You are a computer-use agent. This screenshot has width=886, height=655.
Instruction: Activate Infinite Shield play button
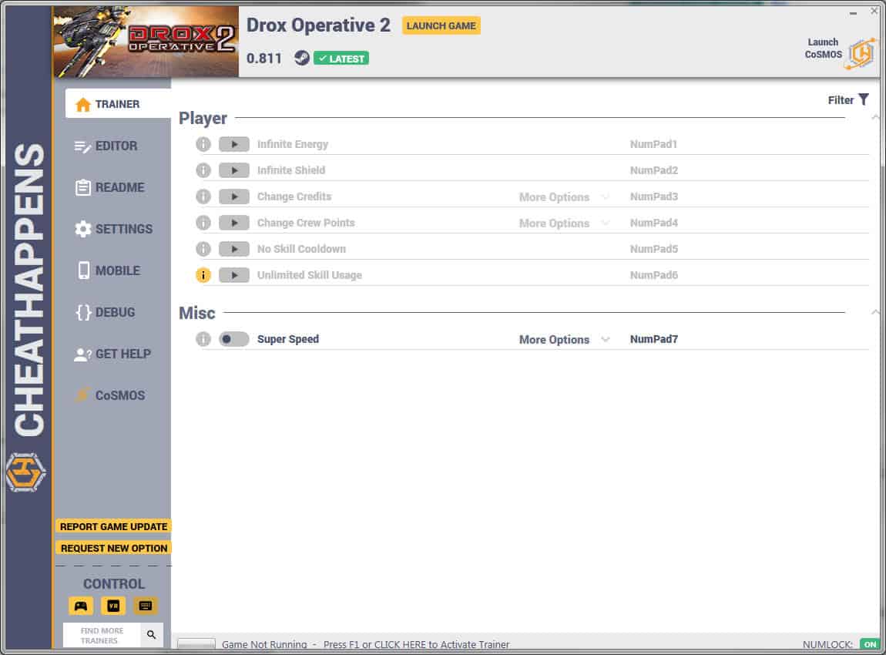click(234, 170)
